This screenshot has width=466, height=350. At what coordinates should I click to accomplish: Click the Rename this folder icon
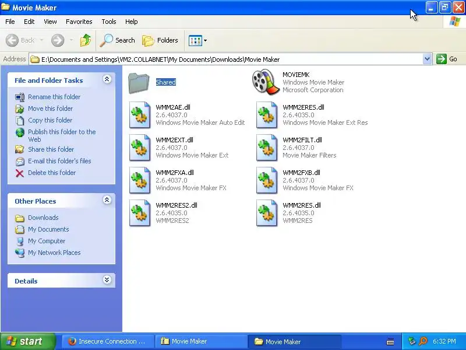click(20, 97)
